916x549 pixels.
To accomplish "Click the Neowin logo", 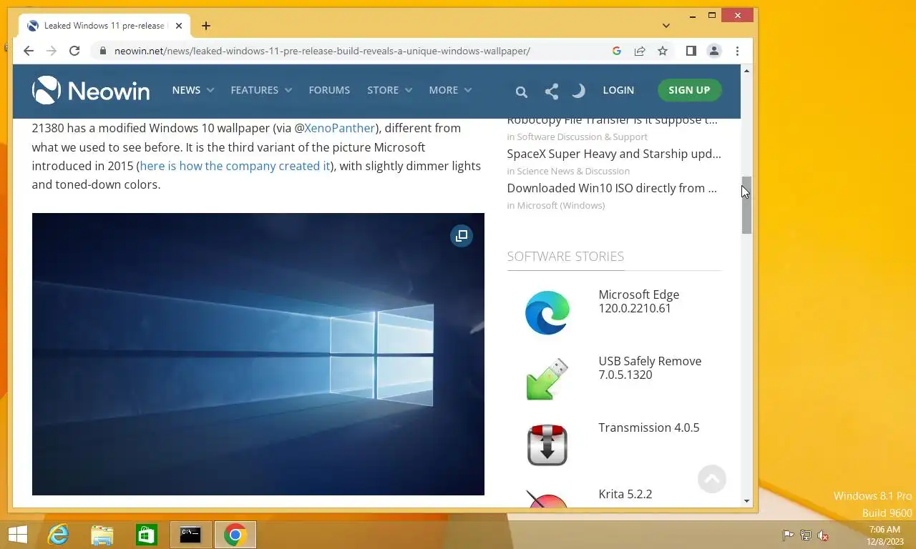I will (x=91, y=91).
